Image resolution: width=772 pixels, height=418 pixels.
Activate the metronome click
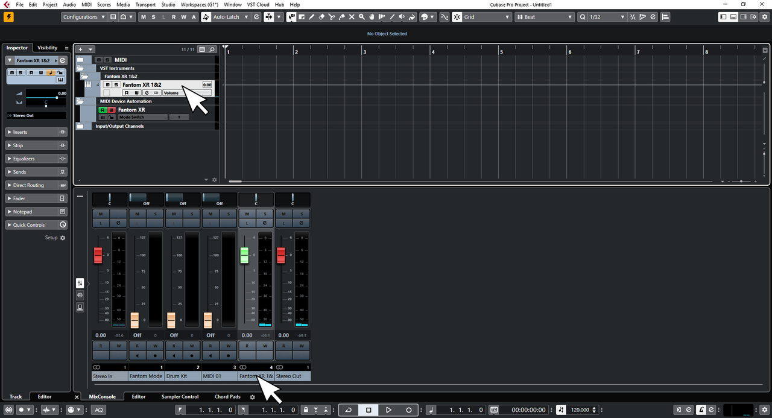(x=702, y=410)
